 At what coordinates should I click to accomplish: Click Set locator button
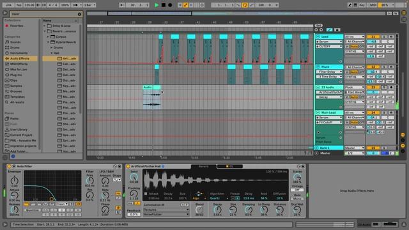(x=318, y=26)
